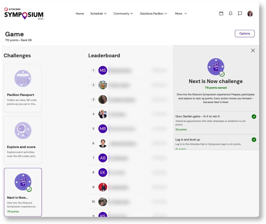Click the Pavilion Passport challenge icon

click(23, 78)
